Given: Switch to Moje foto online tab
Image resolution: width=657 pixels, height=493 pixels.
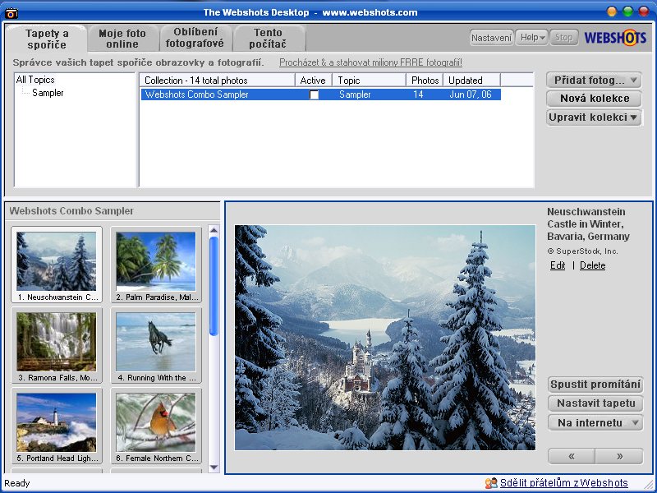Looking at the screenshot, I should coord(122,39).
